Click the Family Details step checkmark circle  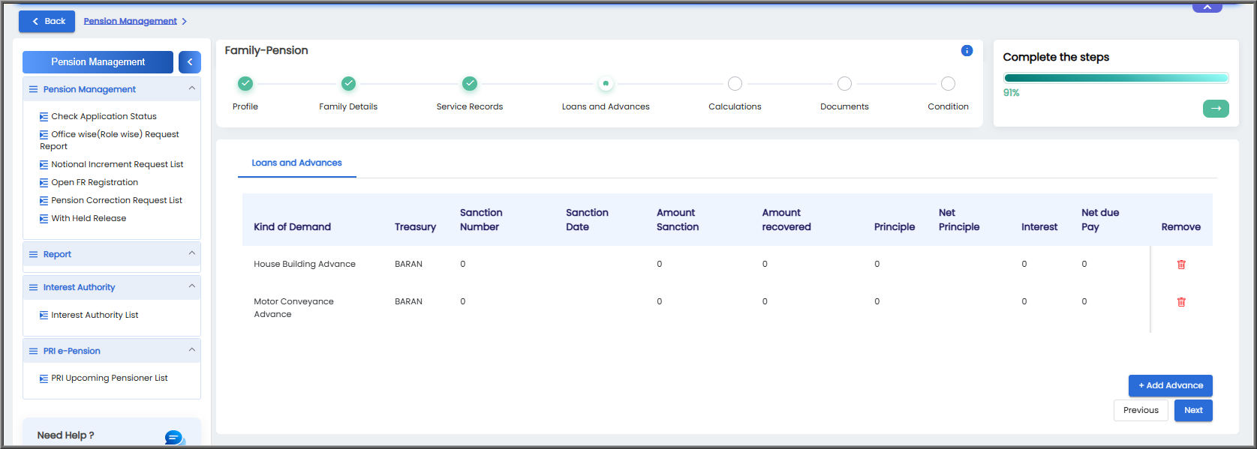point(348,84)
